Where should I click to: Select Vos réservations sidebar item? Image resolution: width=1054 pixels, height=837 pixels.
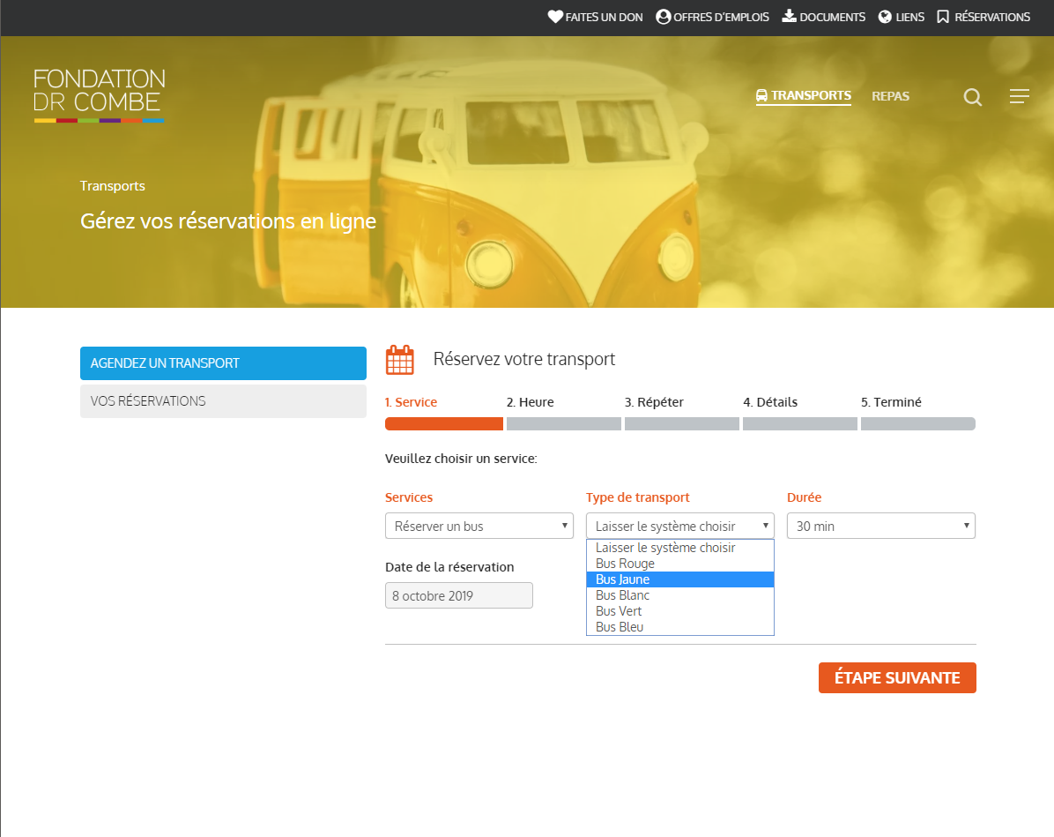coord(223,401)
